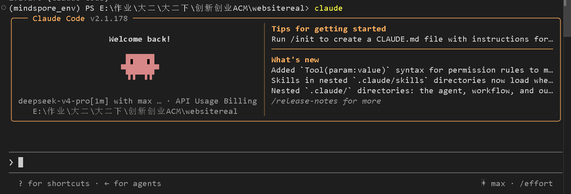
Task: Click the '? for shortcuts' hint
Action: [x=54, y=183]
